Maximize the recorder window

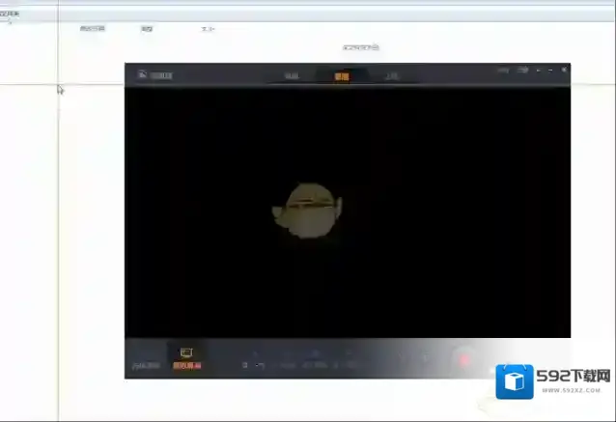(550, 70)
